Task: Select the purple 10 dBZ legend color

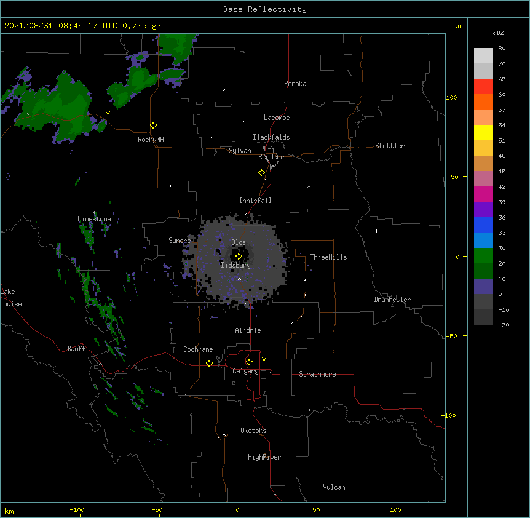Action: 483,287
